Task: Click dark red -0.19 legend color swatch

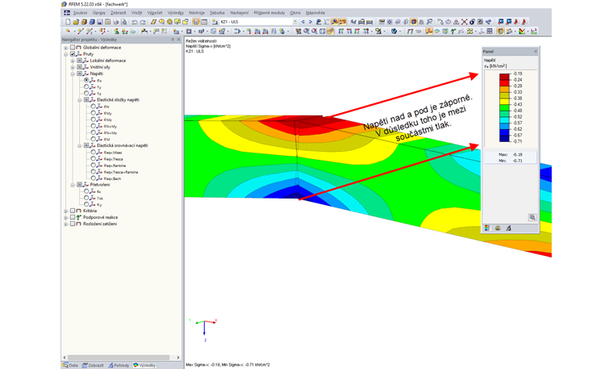Action: 505,75
